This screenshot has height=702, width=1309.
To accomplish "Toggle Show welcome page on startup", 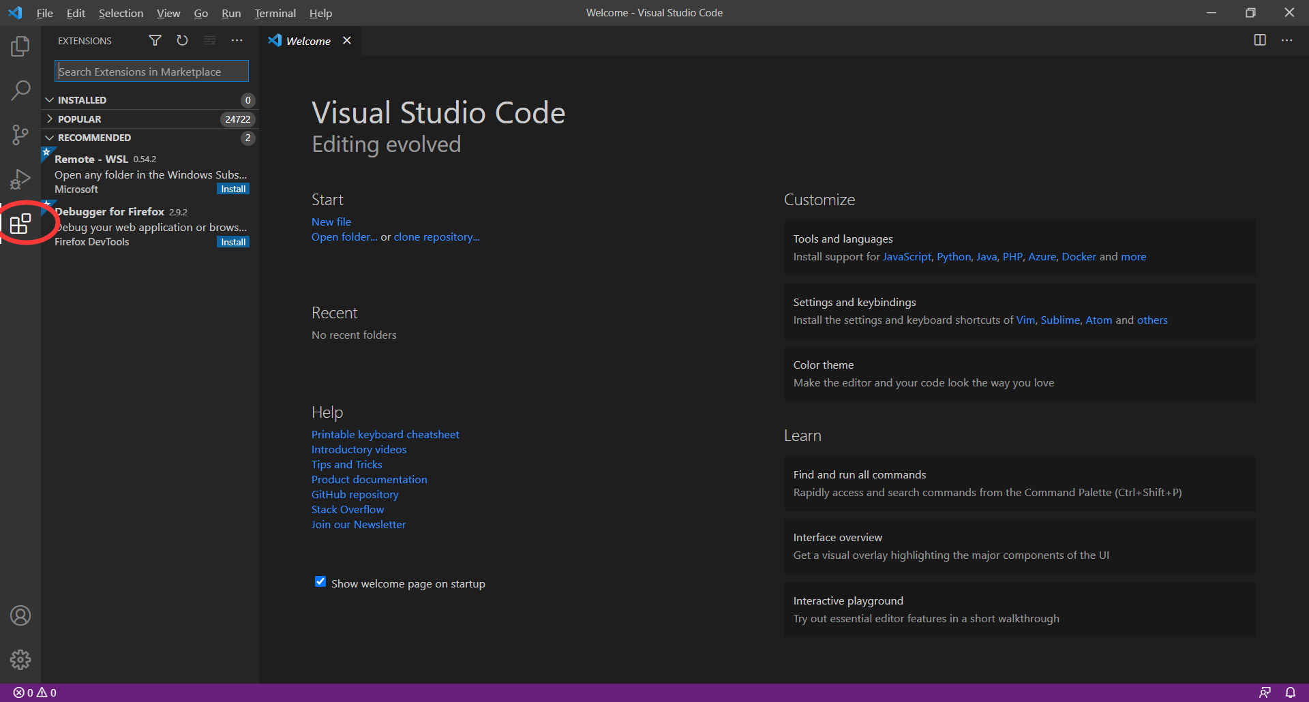I will (320, 581).
